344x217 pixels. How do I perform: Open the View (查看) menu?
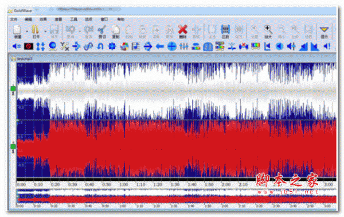(x=58, y=20)
